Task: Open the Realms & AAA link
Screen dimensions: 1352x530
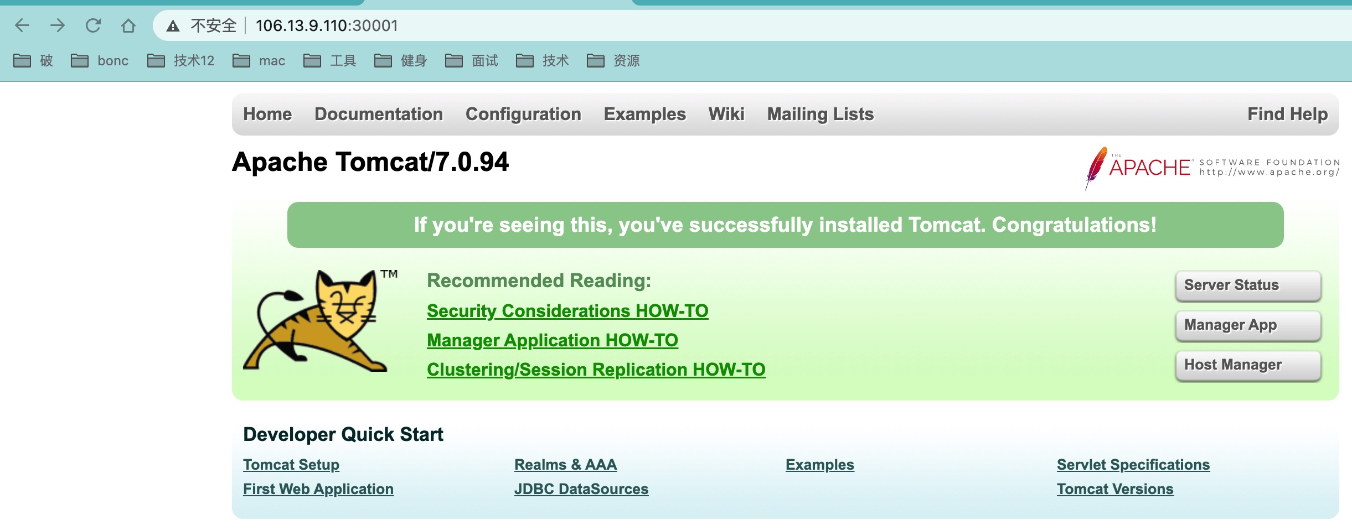Action: tap(565, 465)
